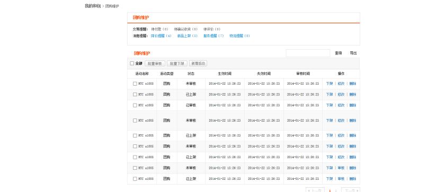Open the 新品上架 (5) message link

(x=188, y=36)
